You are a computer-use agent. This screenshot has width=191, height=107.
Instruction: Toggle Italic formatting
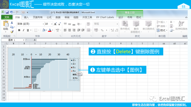click(x=24, y=30)
